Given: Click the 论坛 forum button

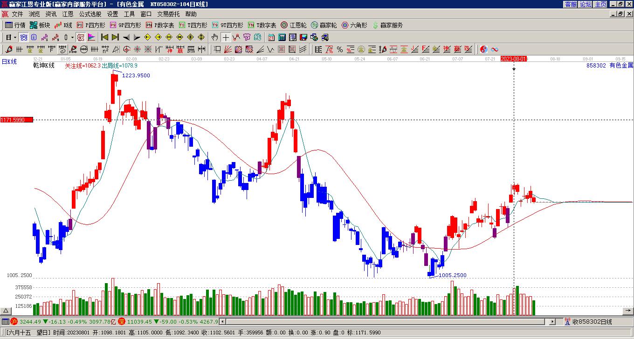Looking at the screenshot, I should 586,4.
